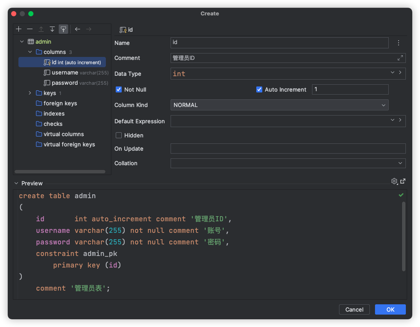Select the indexes folder

54,114
